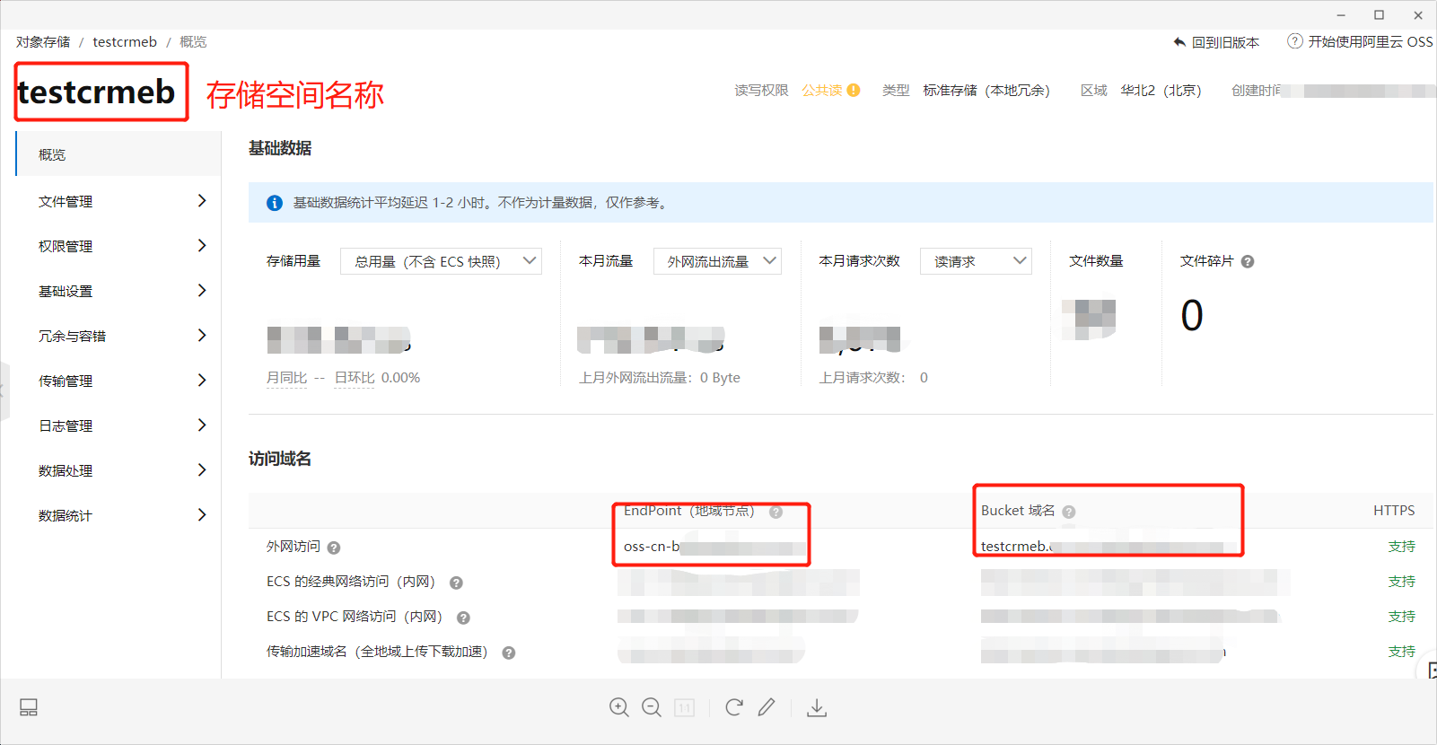Click help icon for ECS 的经典网络访问 (内网)
This screenshot has width=1437, height=745.
point(456,583)
